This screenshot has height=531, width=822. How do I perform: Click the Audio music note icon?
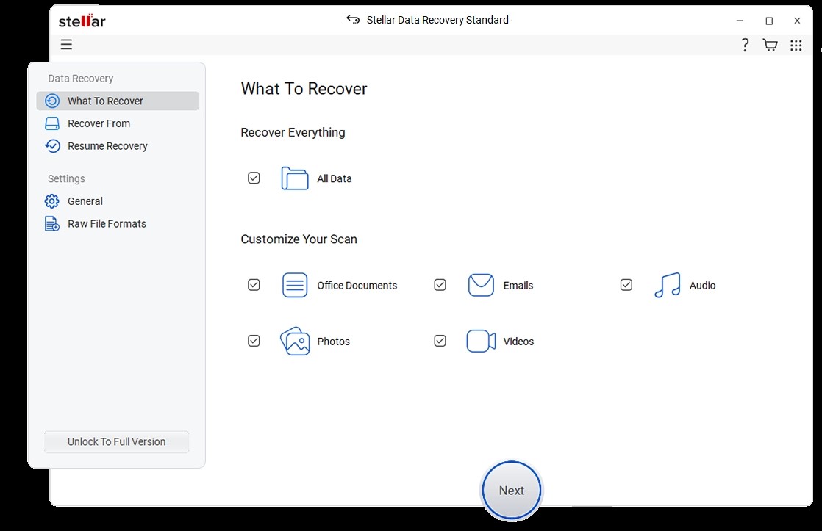pos(666,285)
